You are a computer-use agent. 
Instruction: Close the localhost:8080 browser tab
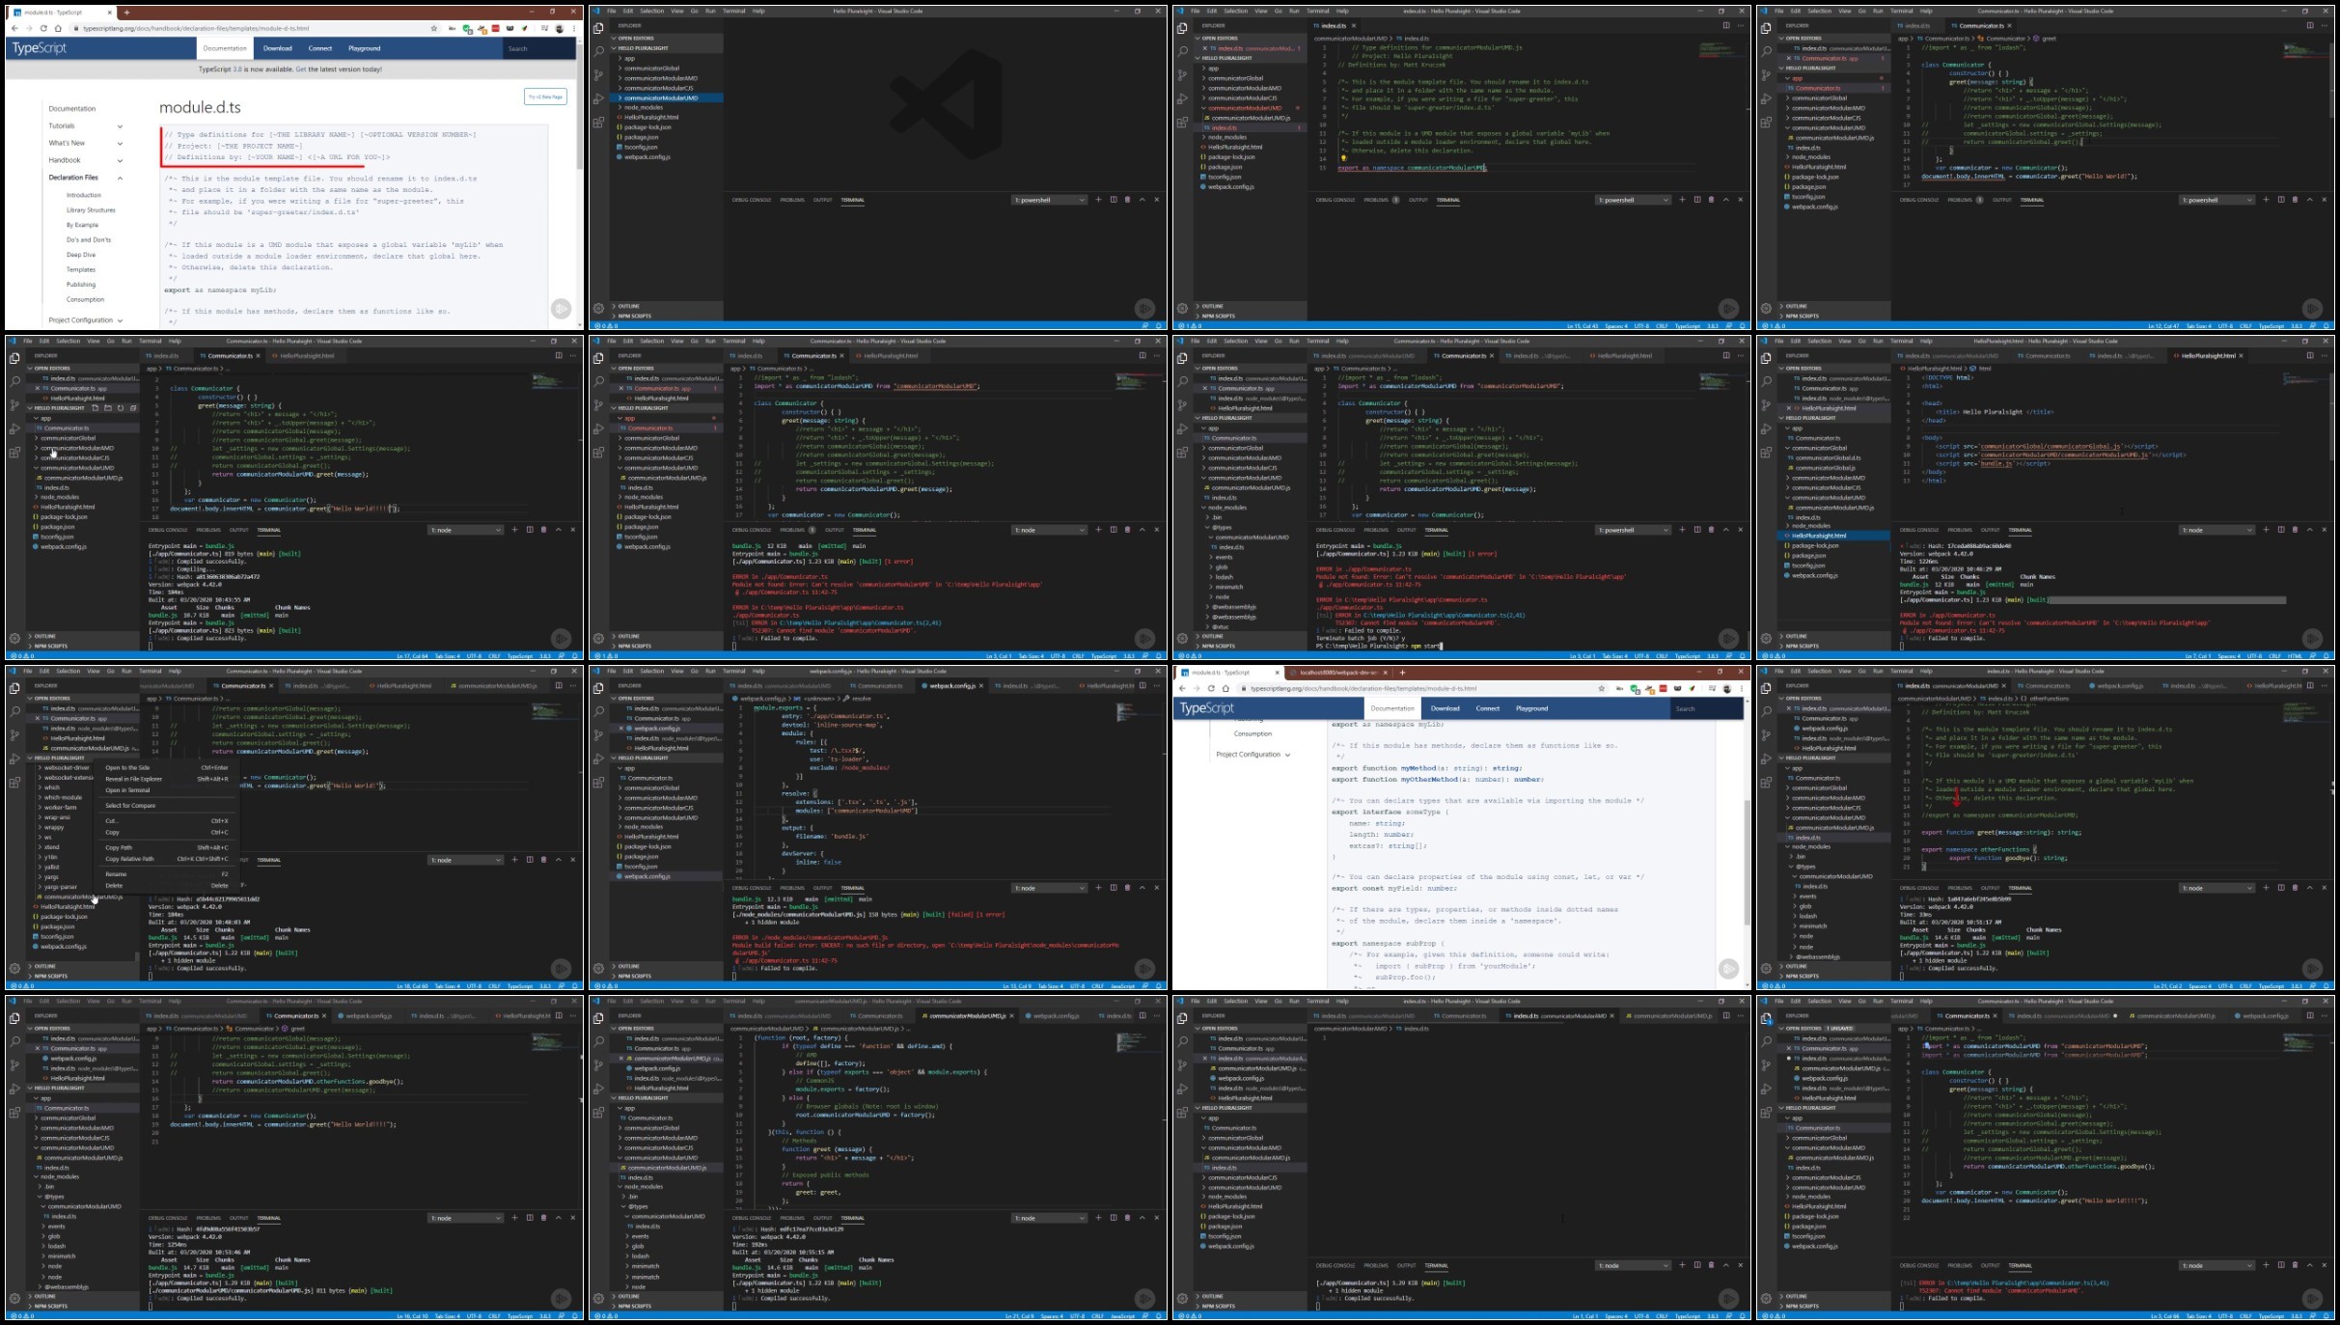(x=1386, y=673)
